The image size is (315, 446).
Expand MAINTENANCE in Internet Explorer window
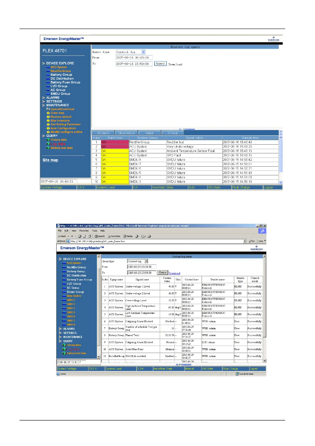(x=60, y=337)
